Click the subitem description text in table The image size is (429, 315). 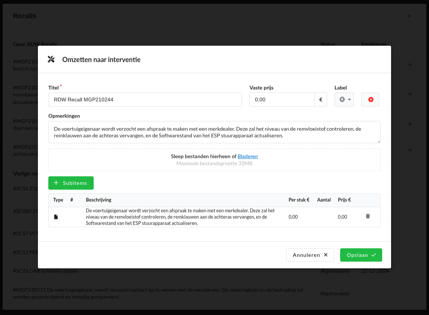click(181, 217)
